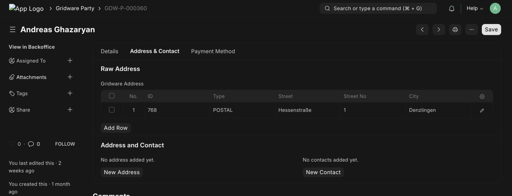Click the Street column header

[x=286, y=96]
